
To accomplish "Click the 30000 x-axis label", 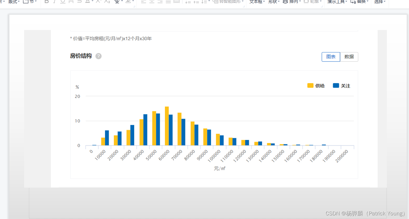I will (126, 155).
